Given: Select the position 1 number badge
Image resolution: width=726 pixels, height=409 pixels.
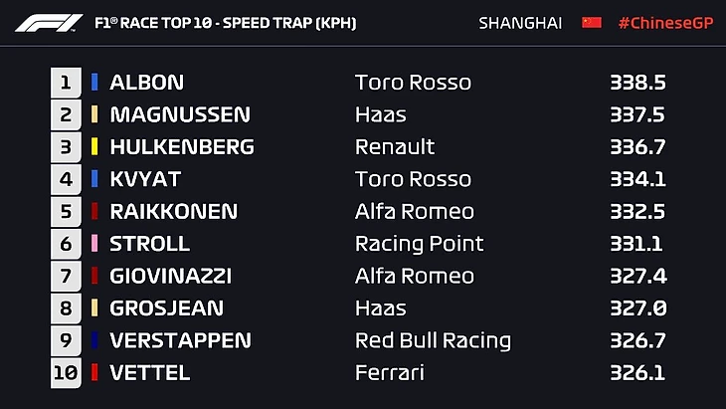Looking at the screenshot, I should coord(66,83).
